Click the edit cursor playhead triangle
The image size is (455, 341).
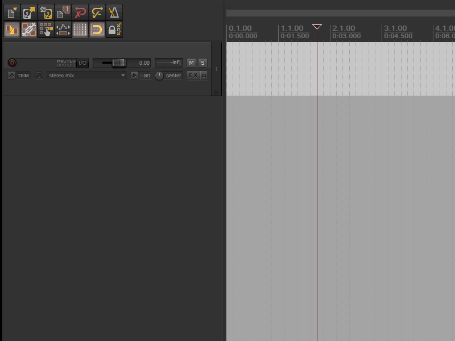point(317,27)
